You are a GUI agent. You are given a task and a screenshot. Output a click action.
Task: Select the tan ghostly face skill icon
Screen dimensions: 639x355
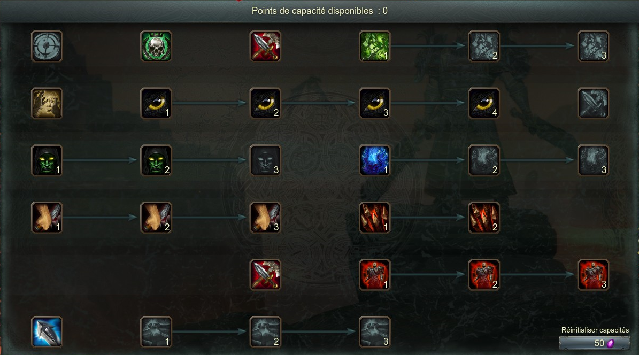click(47, 103)
